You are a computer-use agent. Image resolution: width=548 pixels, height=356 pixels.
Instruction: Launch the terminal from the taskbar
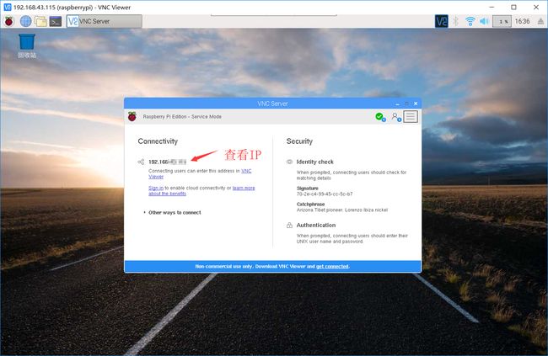(x=55, y=21)
